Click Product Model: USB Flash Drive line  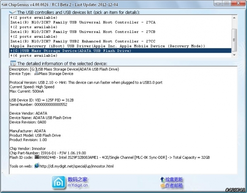tap(35, 135)
